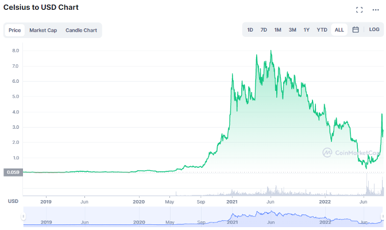This screenshot has height=230, width=386.
Task: Click the Celsius to USD Chart title
Action: 41,7
